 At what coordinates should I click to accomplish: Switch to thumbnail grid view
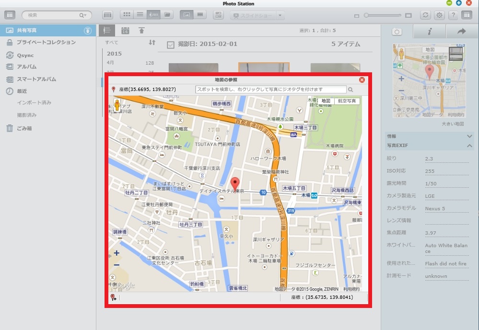coord(127,15)
